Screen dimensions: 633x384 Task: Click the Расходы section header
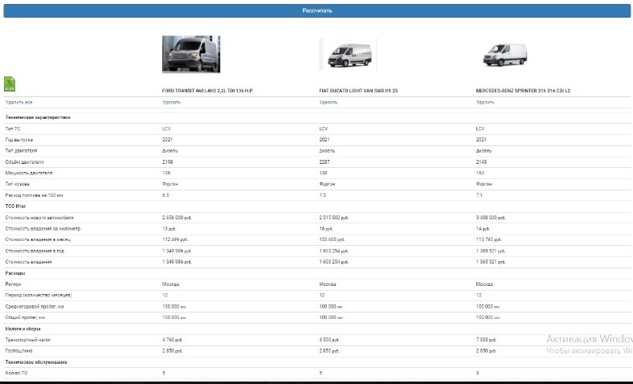coord(15,273)
